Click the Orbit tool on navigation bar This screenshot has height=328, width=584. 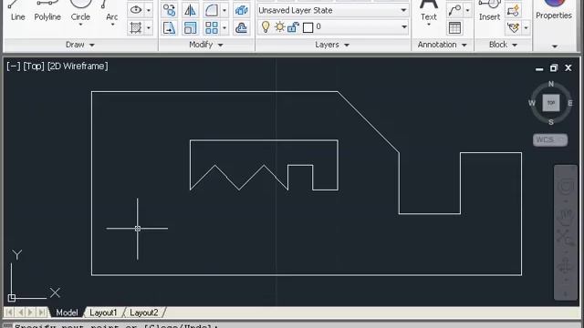click(566, 266)
